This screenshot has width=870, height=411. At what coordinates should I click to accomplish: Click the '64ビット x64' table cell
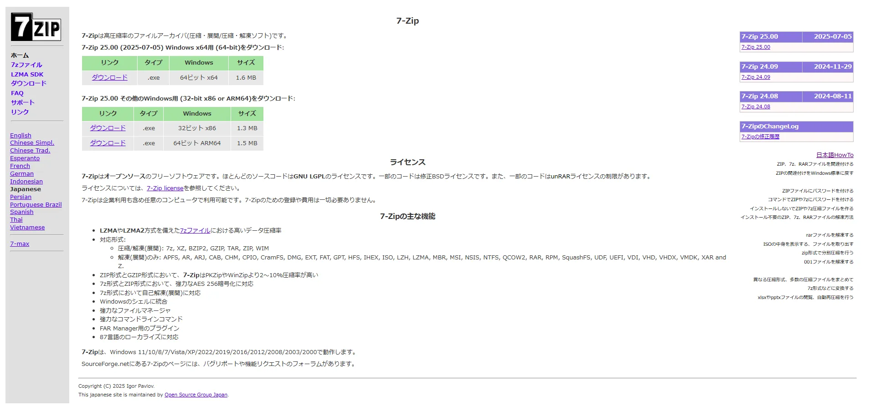point(199,77)
